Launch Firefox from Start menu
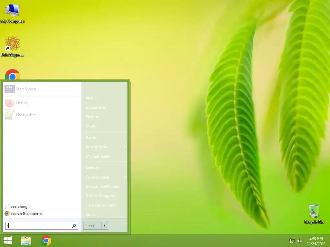The height and width of the screenshot is (247, 330). click(x=42, y=102)
